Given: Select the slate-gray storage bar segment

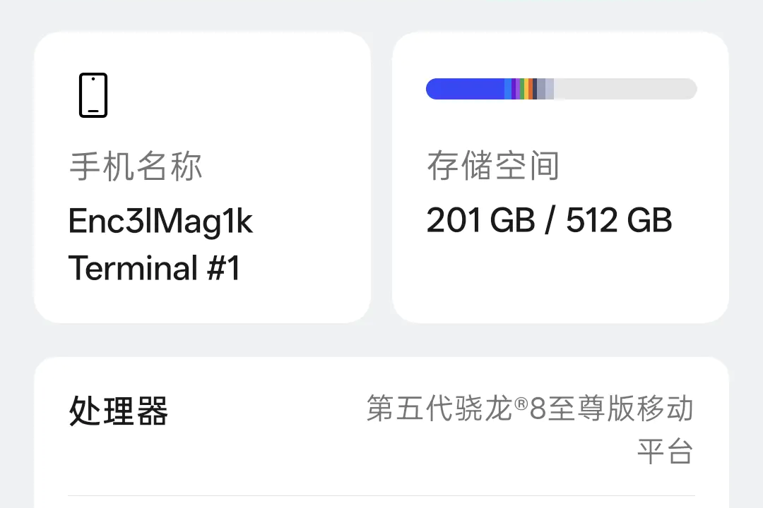Looking at the screenshot, I should coord(541,89).
